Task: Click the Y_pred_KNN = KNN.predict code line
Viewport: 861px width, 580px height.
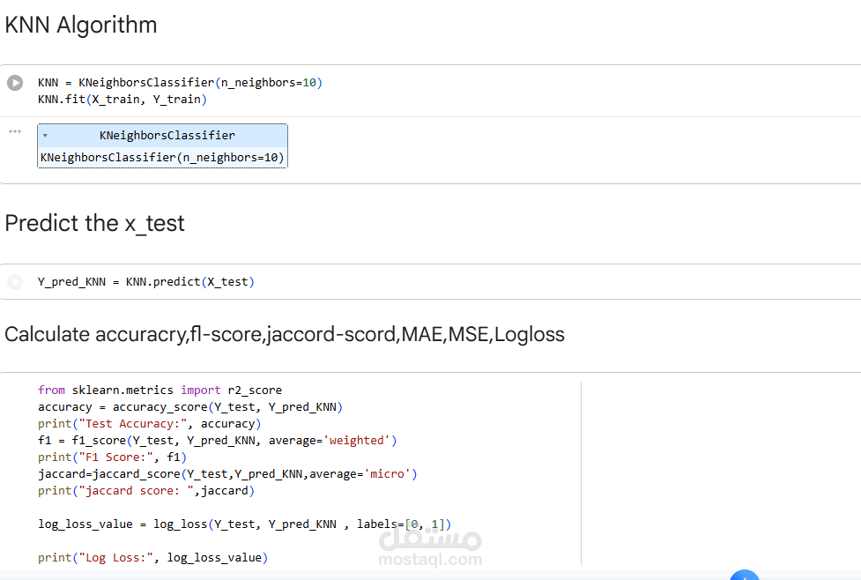Action: pos(145,282)
